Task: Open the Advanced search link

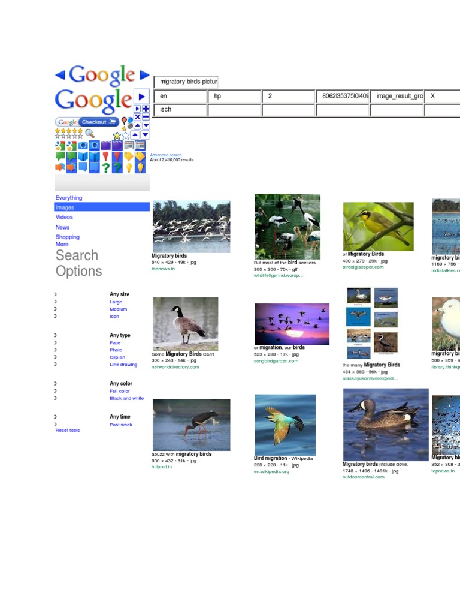Action: pos(166,155)
